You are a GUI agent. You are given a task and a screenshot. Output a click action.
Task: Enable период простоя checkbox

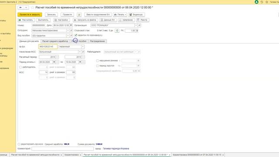[97, 66]
